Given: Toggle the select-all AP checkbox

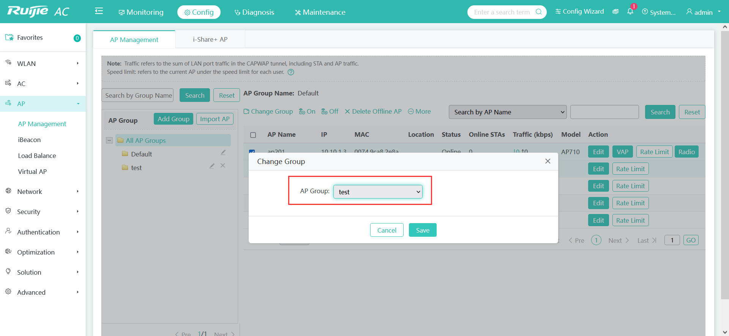Looking at the screenshot, I should [253, 135].
